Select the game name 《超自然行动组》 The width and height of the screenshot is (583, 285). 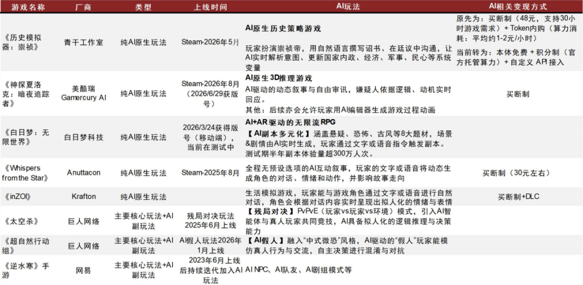(25, 245)
